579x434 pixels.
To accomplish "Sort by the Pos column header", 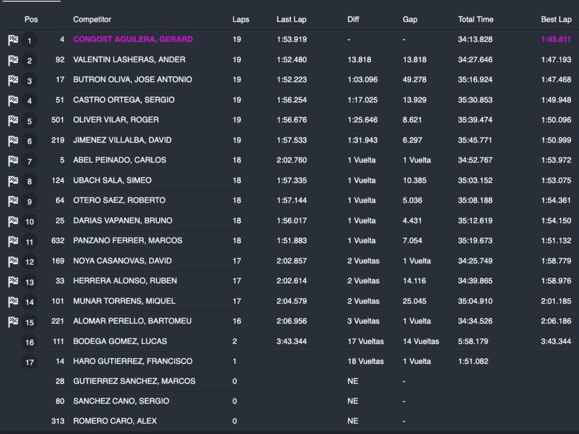I will pyautogui.click(x=31, y=19).
